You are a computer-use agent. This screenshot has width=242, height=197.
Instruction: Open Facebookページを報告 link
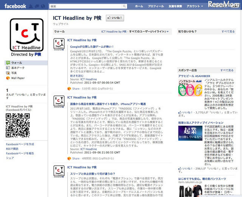(20, 153)
